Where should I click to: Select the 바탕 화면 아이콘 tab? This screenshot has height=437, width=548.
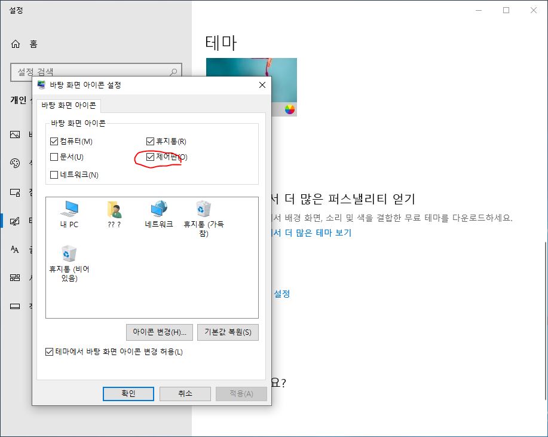(69, 105)
